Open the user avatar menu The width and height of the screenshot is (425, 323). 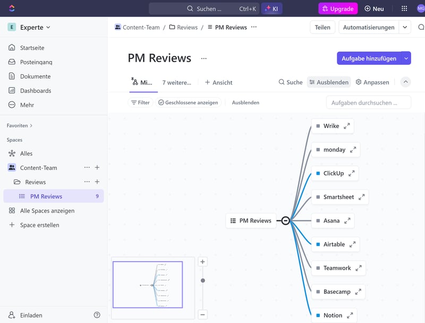tap(421, 8)
